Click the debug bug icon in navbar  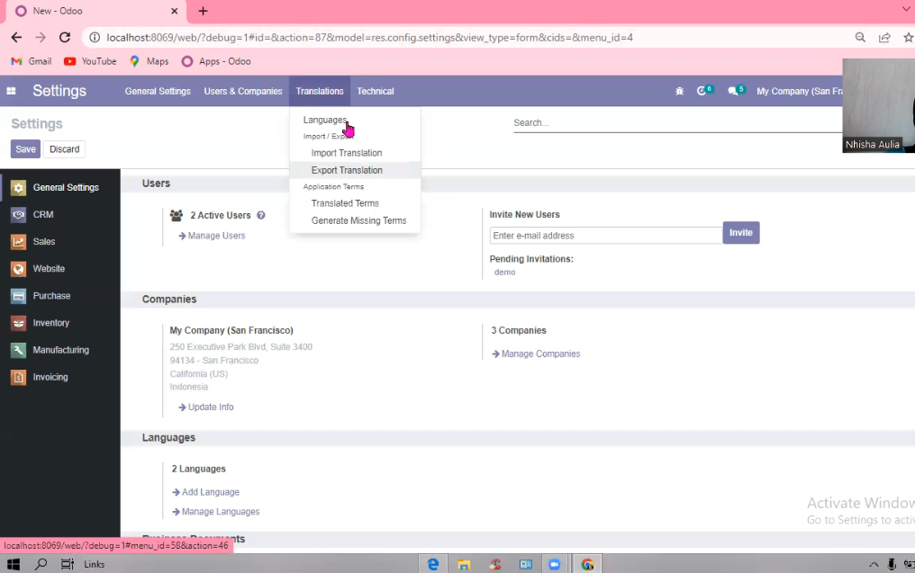click(x=679, y=91)
